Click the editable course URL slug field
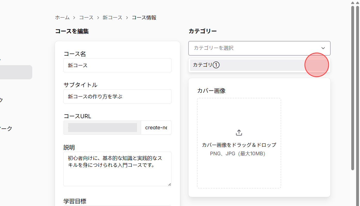The image size is (360, 206). click(156, 127)
